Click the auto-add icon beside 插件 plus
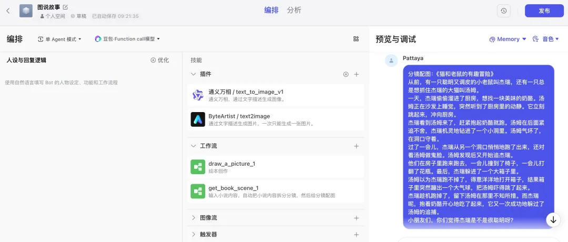Image resolution: width=568 pixels, height=242 pixels. [346, 74]
